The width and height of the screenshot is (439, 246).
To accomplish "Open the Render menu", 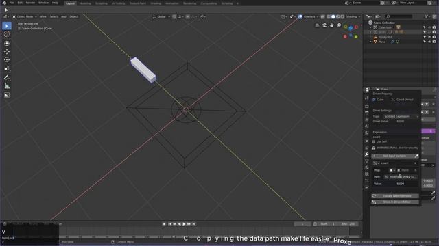I will click(x=30, y=3).
